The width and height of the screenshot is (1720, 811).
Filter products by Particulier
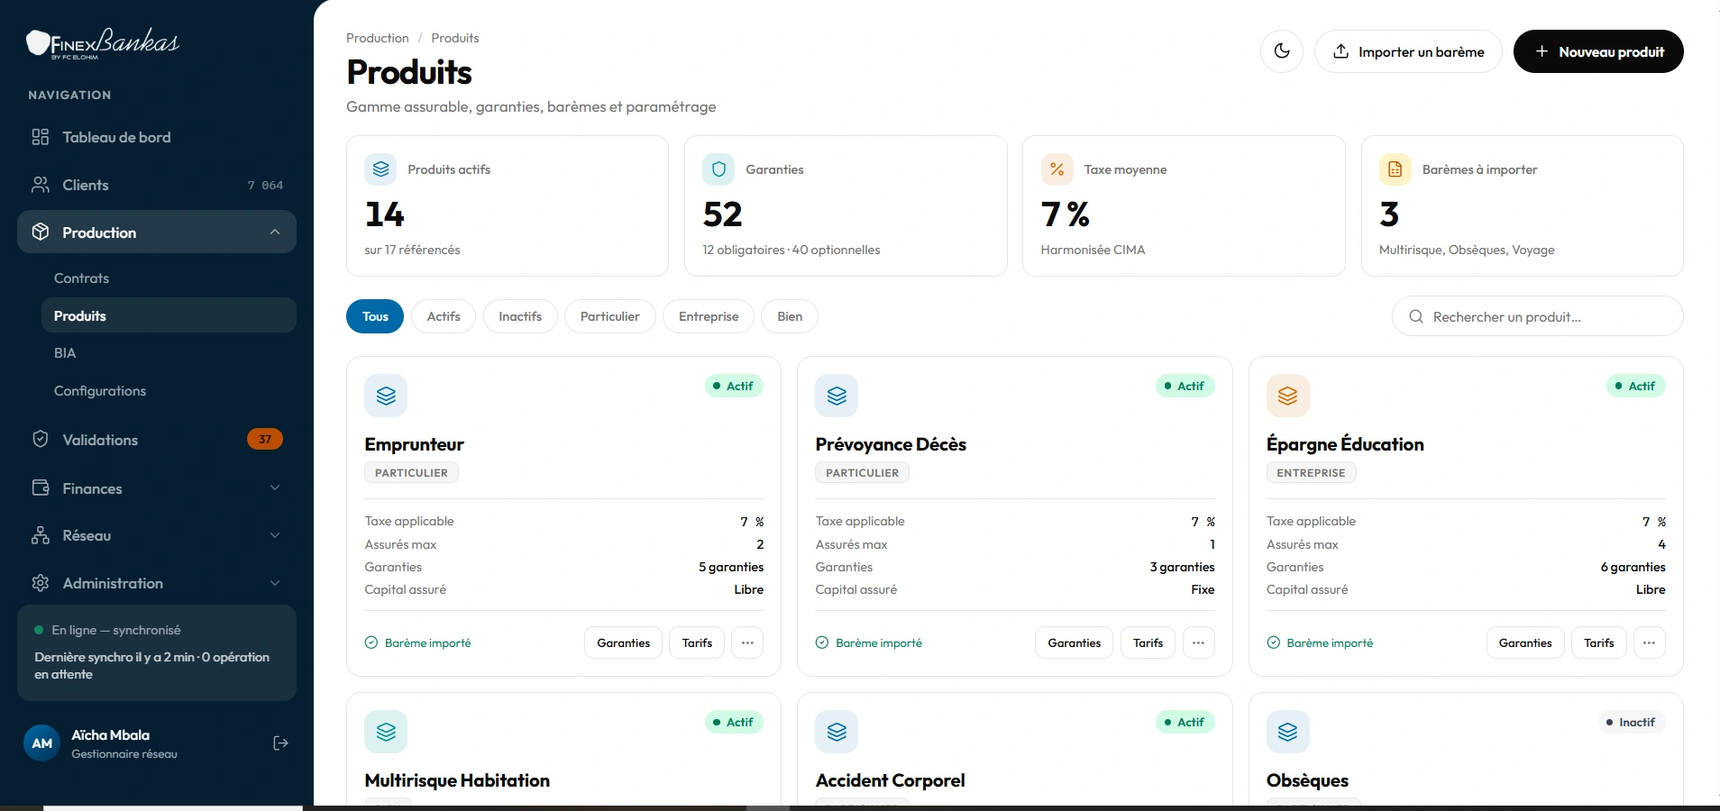(610, 316)
